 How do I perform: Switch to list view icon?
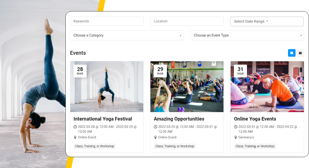[300, 53]
